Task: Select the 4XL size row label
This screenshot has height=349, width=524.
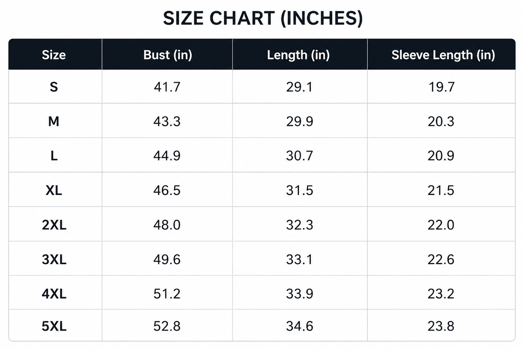Action: [54, 294]
